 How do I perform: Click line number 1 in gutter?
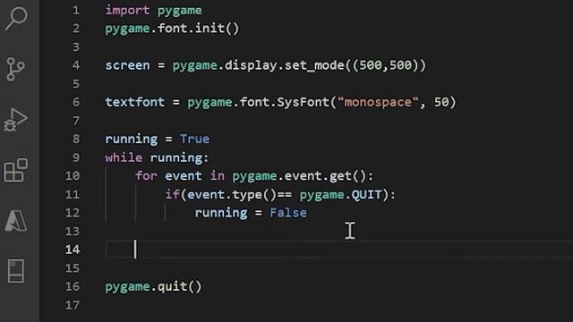coord(75,10)
